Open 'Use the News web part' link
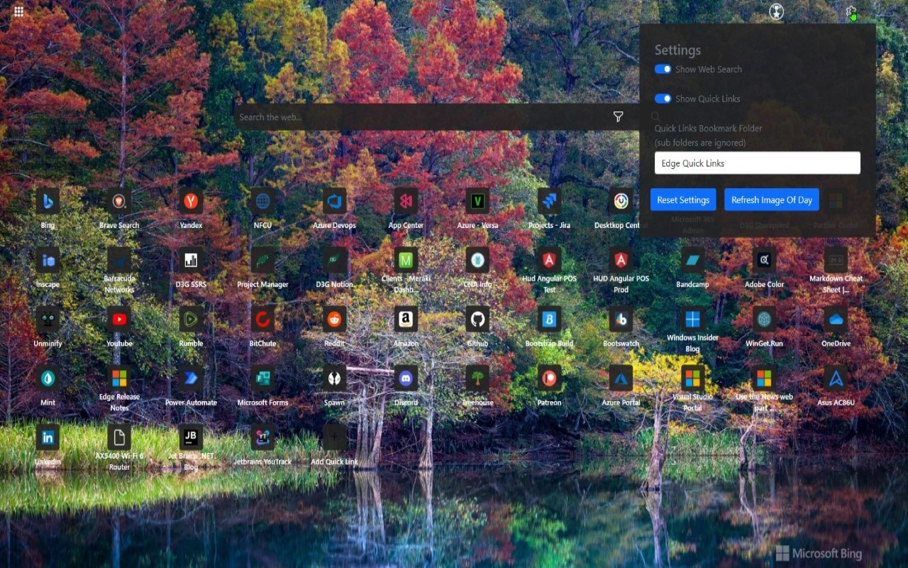 764,378
